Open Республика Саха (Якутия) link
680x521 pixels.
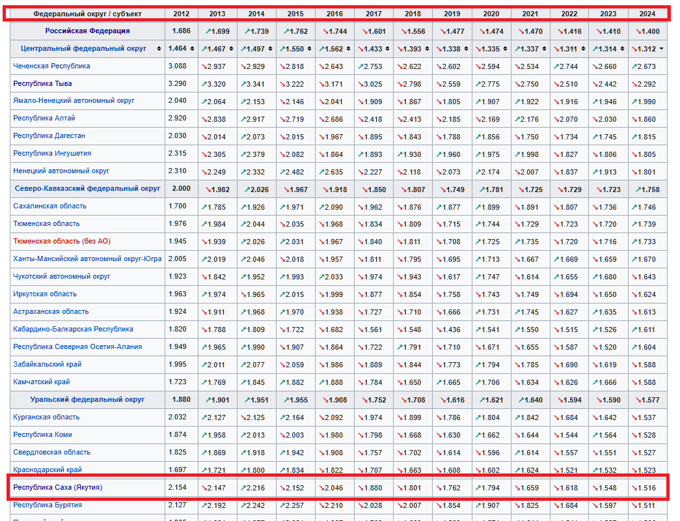click(58, 487)
